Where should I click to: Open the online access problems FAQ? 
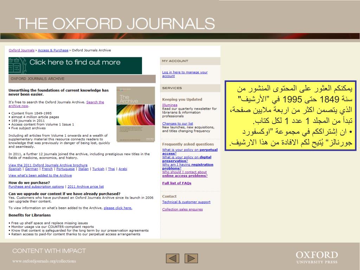coord(185,174)
